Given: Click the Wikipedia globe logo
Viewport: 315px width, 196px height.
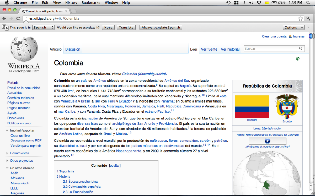Looking at the screenshot, I should click(x=24, y=49).
